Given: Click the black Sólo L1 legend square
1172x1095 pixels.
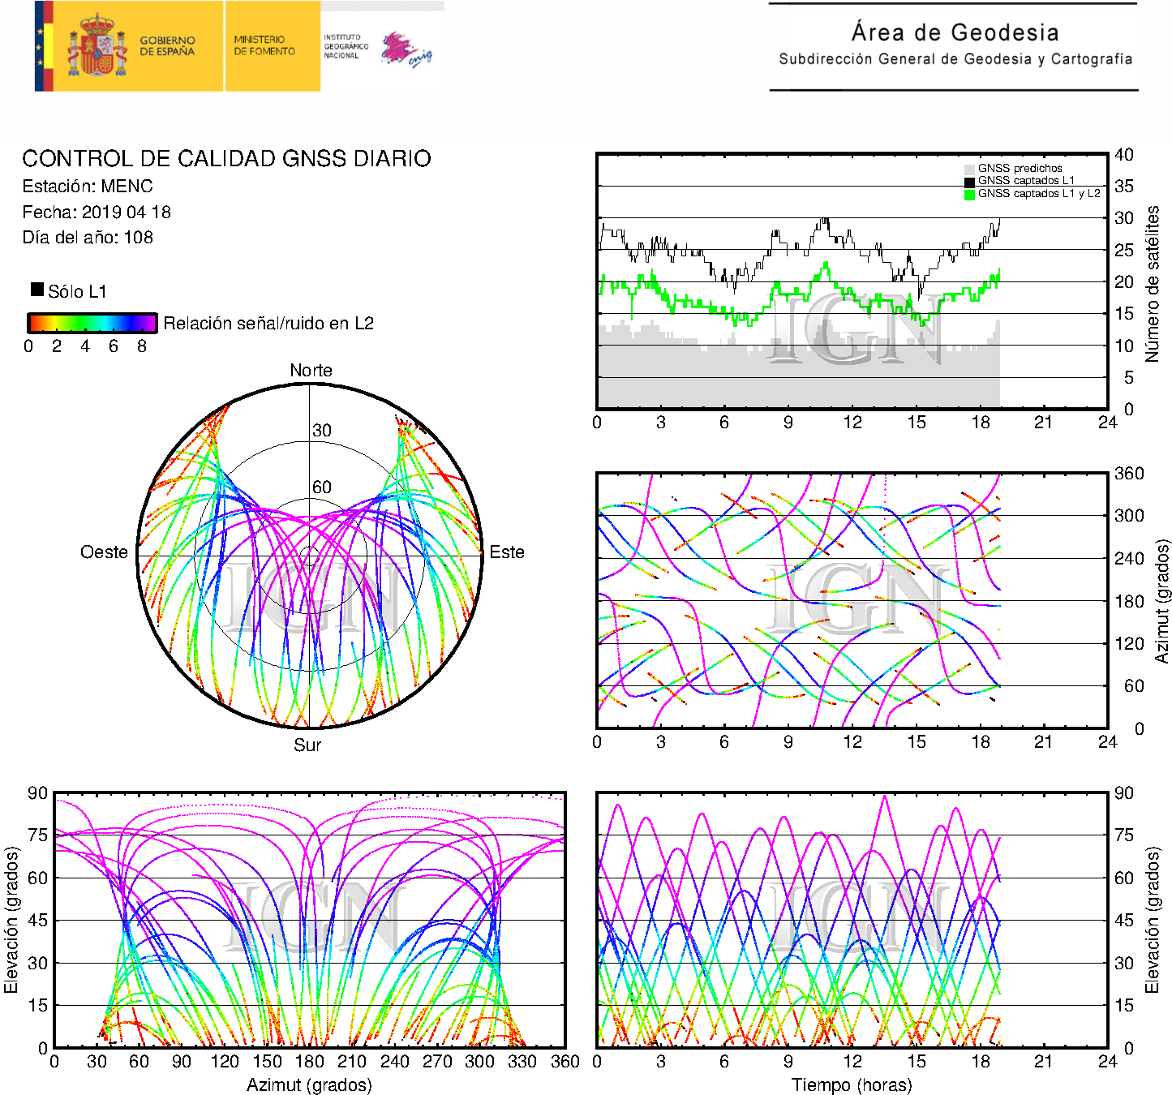Looking at the screenshot, I should coord(37,289).
